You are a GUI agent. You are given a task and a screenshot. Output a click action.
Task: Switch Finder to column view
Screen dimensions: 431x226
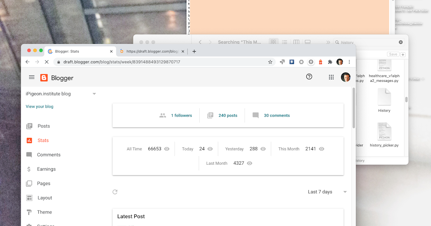click(296, 42)
